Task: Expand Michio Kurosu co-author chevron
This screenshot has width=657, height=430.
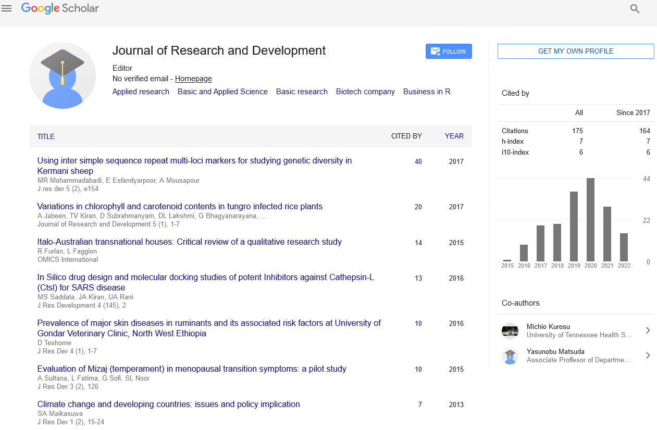Action: click(648, 331)
